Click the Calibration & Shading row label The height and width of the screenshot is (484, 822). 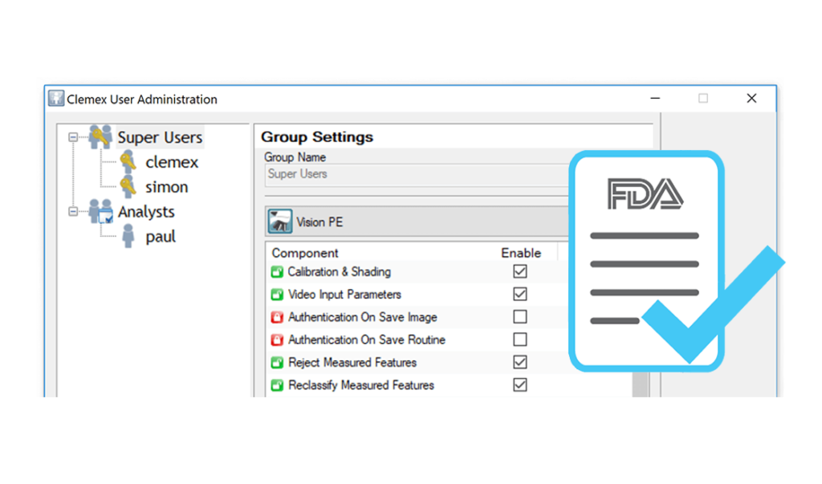[340, 271]
